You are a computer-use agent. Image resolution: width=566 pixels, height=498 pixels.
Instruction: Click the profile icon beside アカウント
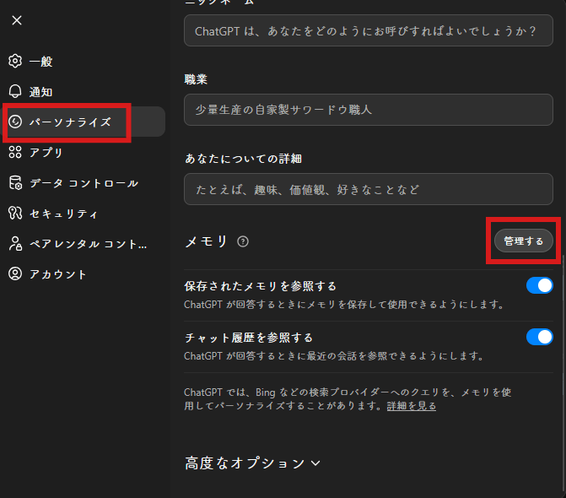click(14, 274)
